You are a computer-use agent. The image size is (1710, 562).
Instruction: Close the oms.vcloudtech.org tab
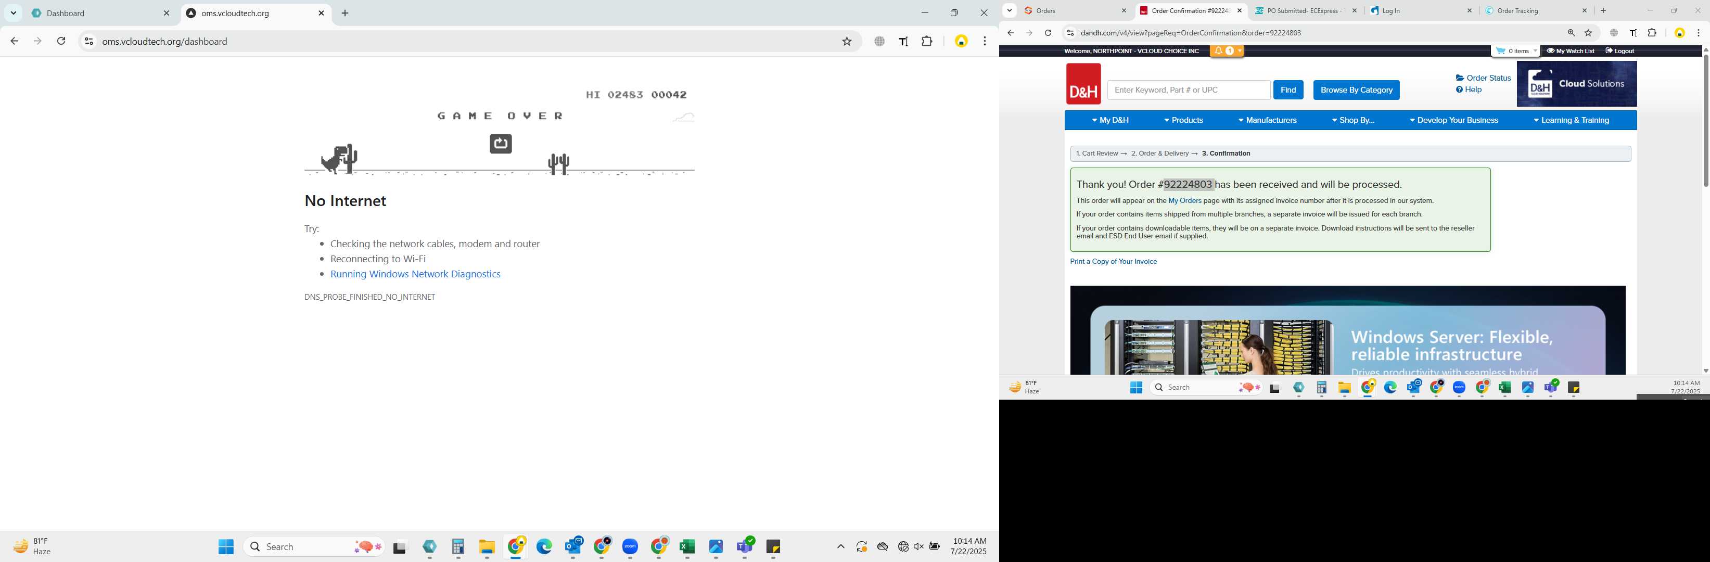(x=321, y=12)
